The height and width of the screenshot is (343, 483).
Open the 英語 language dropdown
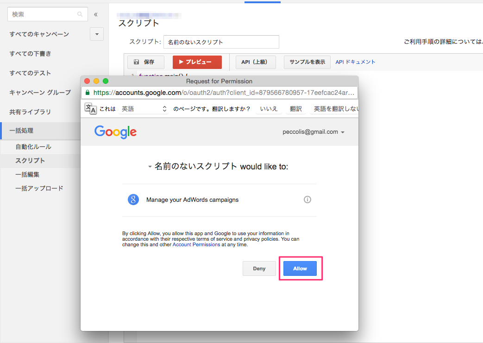coord(144,109)
